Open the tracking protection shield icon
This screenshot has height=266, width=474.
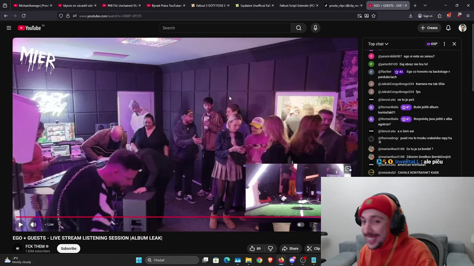pos(61,16)
